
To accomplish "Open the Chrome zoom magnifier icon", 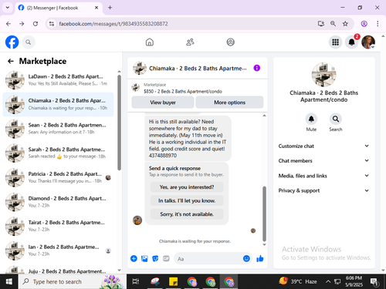I will tap(333, 24).
